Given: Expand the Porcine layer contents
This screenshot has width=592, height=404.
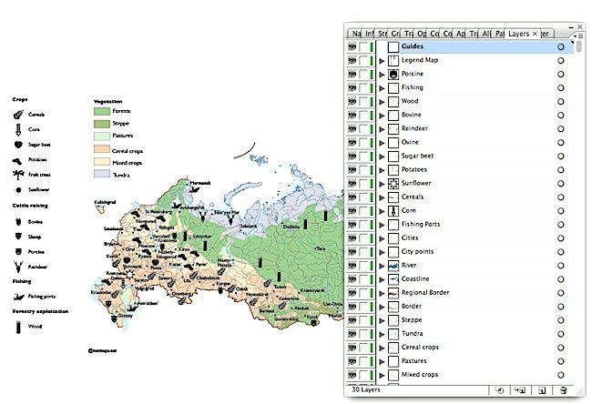Looking at the screenshot, I should tap(382, 75).
